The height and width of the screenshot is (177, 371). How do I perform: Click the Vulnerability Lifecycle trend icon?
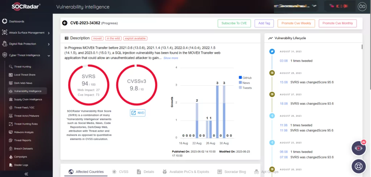coord(270,38)
